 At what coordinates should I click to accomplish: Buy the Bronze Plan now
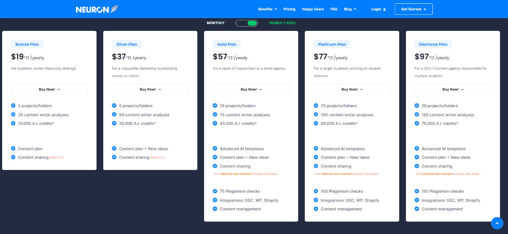coord(49,89)
